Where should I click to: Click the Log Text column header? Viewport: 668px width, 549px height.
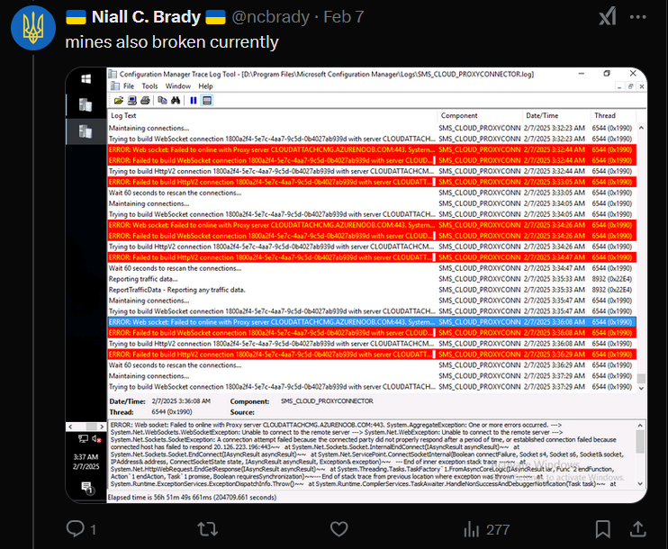point(272,115)
